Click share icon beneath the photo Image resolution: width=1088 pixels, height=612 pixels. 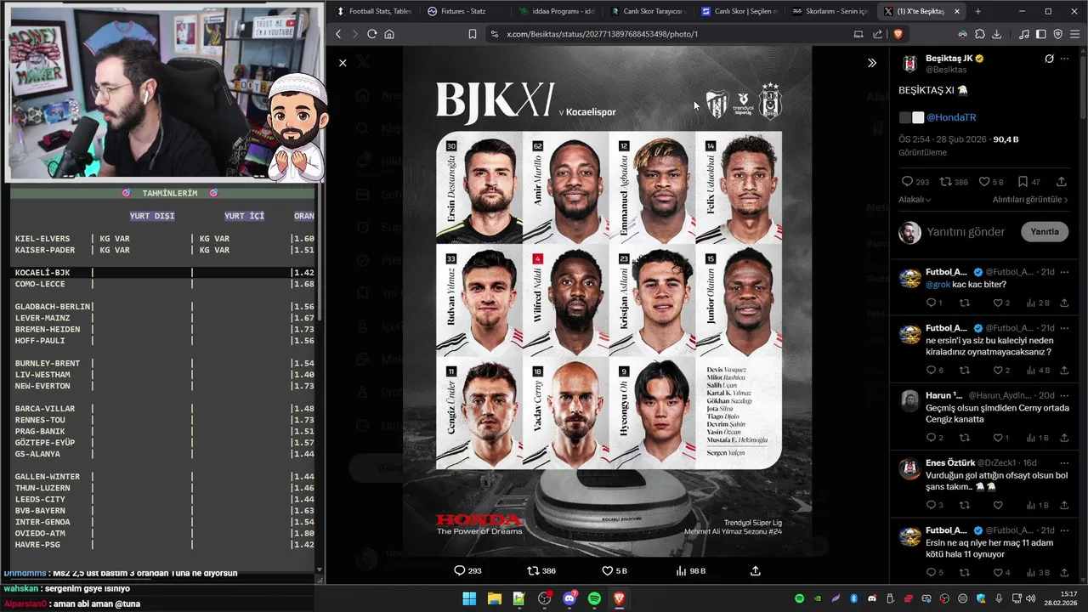(x=755, y=570)
